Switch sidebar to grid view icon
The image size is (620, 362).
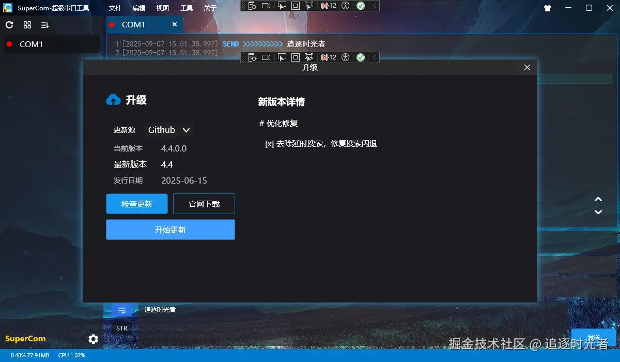[27, 25]
